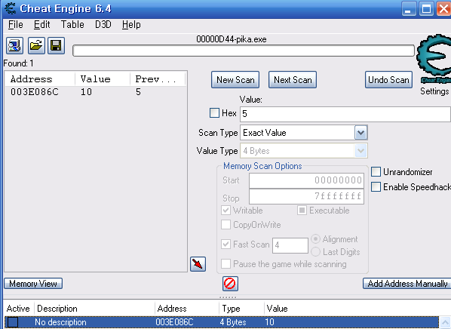The height and width of the screenshot is (329, 451).
Task: Select the Last Digits radio button
Action: 315,252
